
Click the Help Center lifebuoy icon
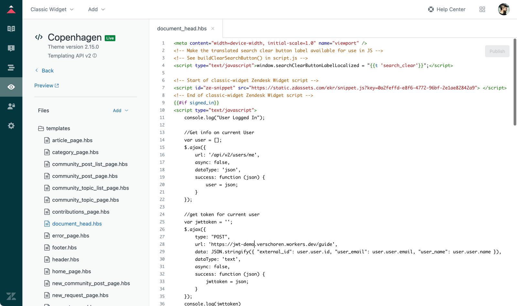click(x=431, y=9)
